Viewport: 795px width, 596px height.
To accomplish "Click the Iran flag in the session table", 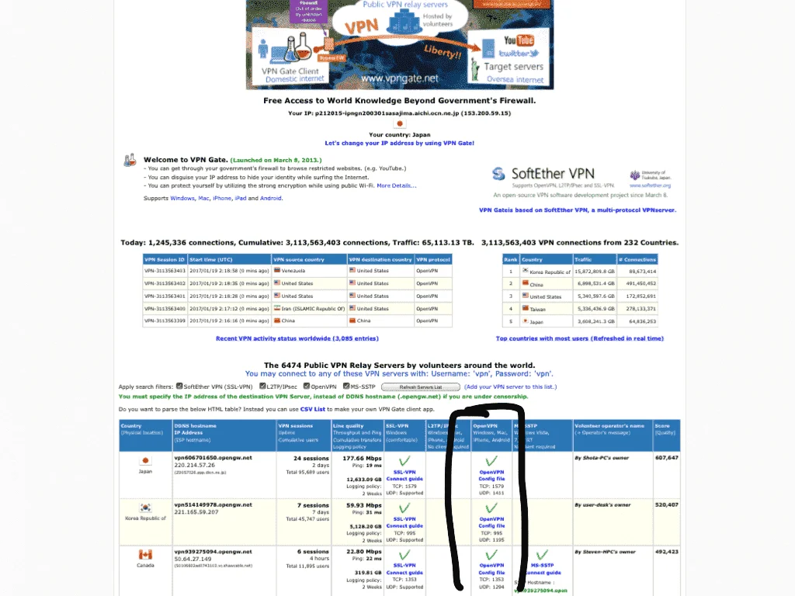I will pyautogui.click(x=277, y=308).
